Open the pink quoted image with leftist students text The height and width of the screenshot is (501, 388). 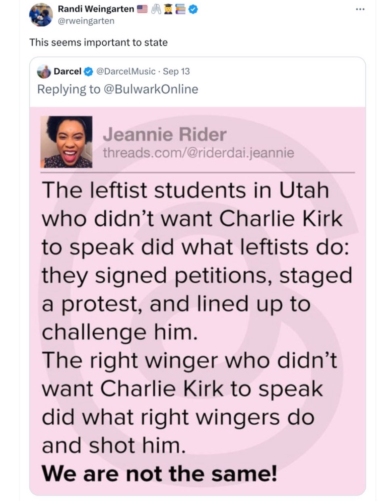coord(197,301)
